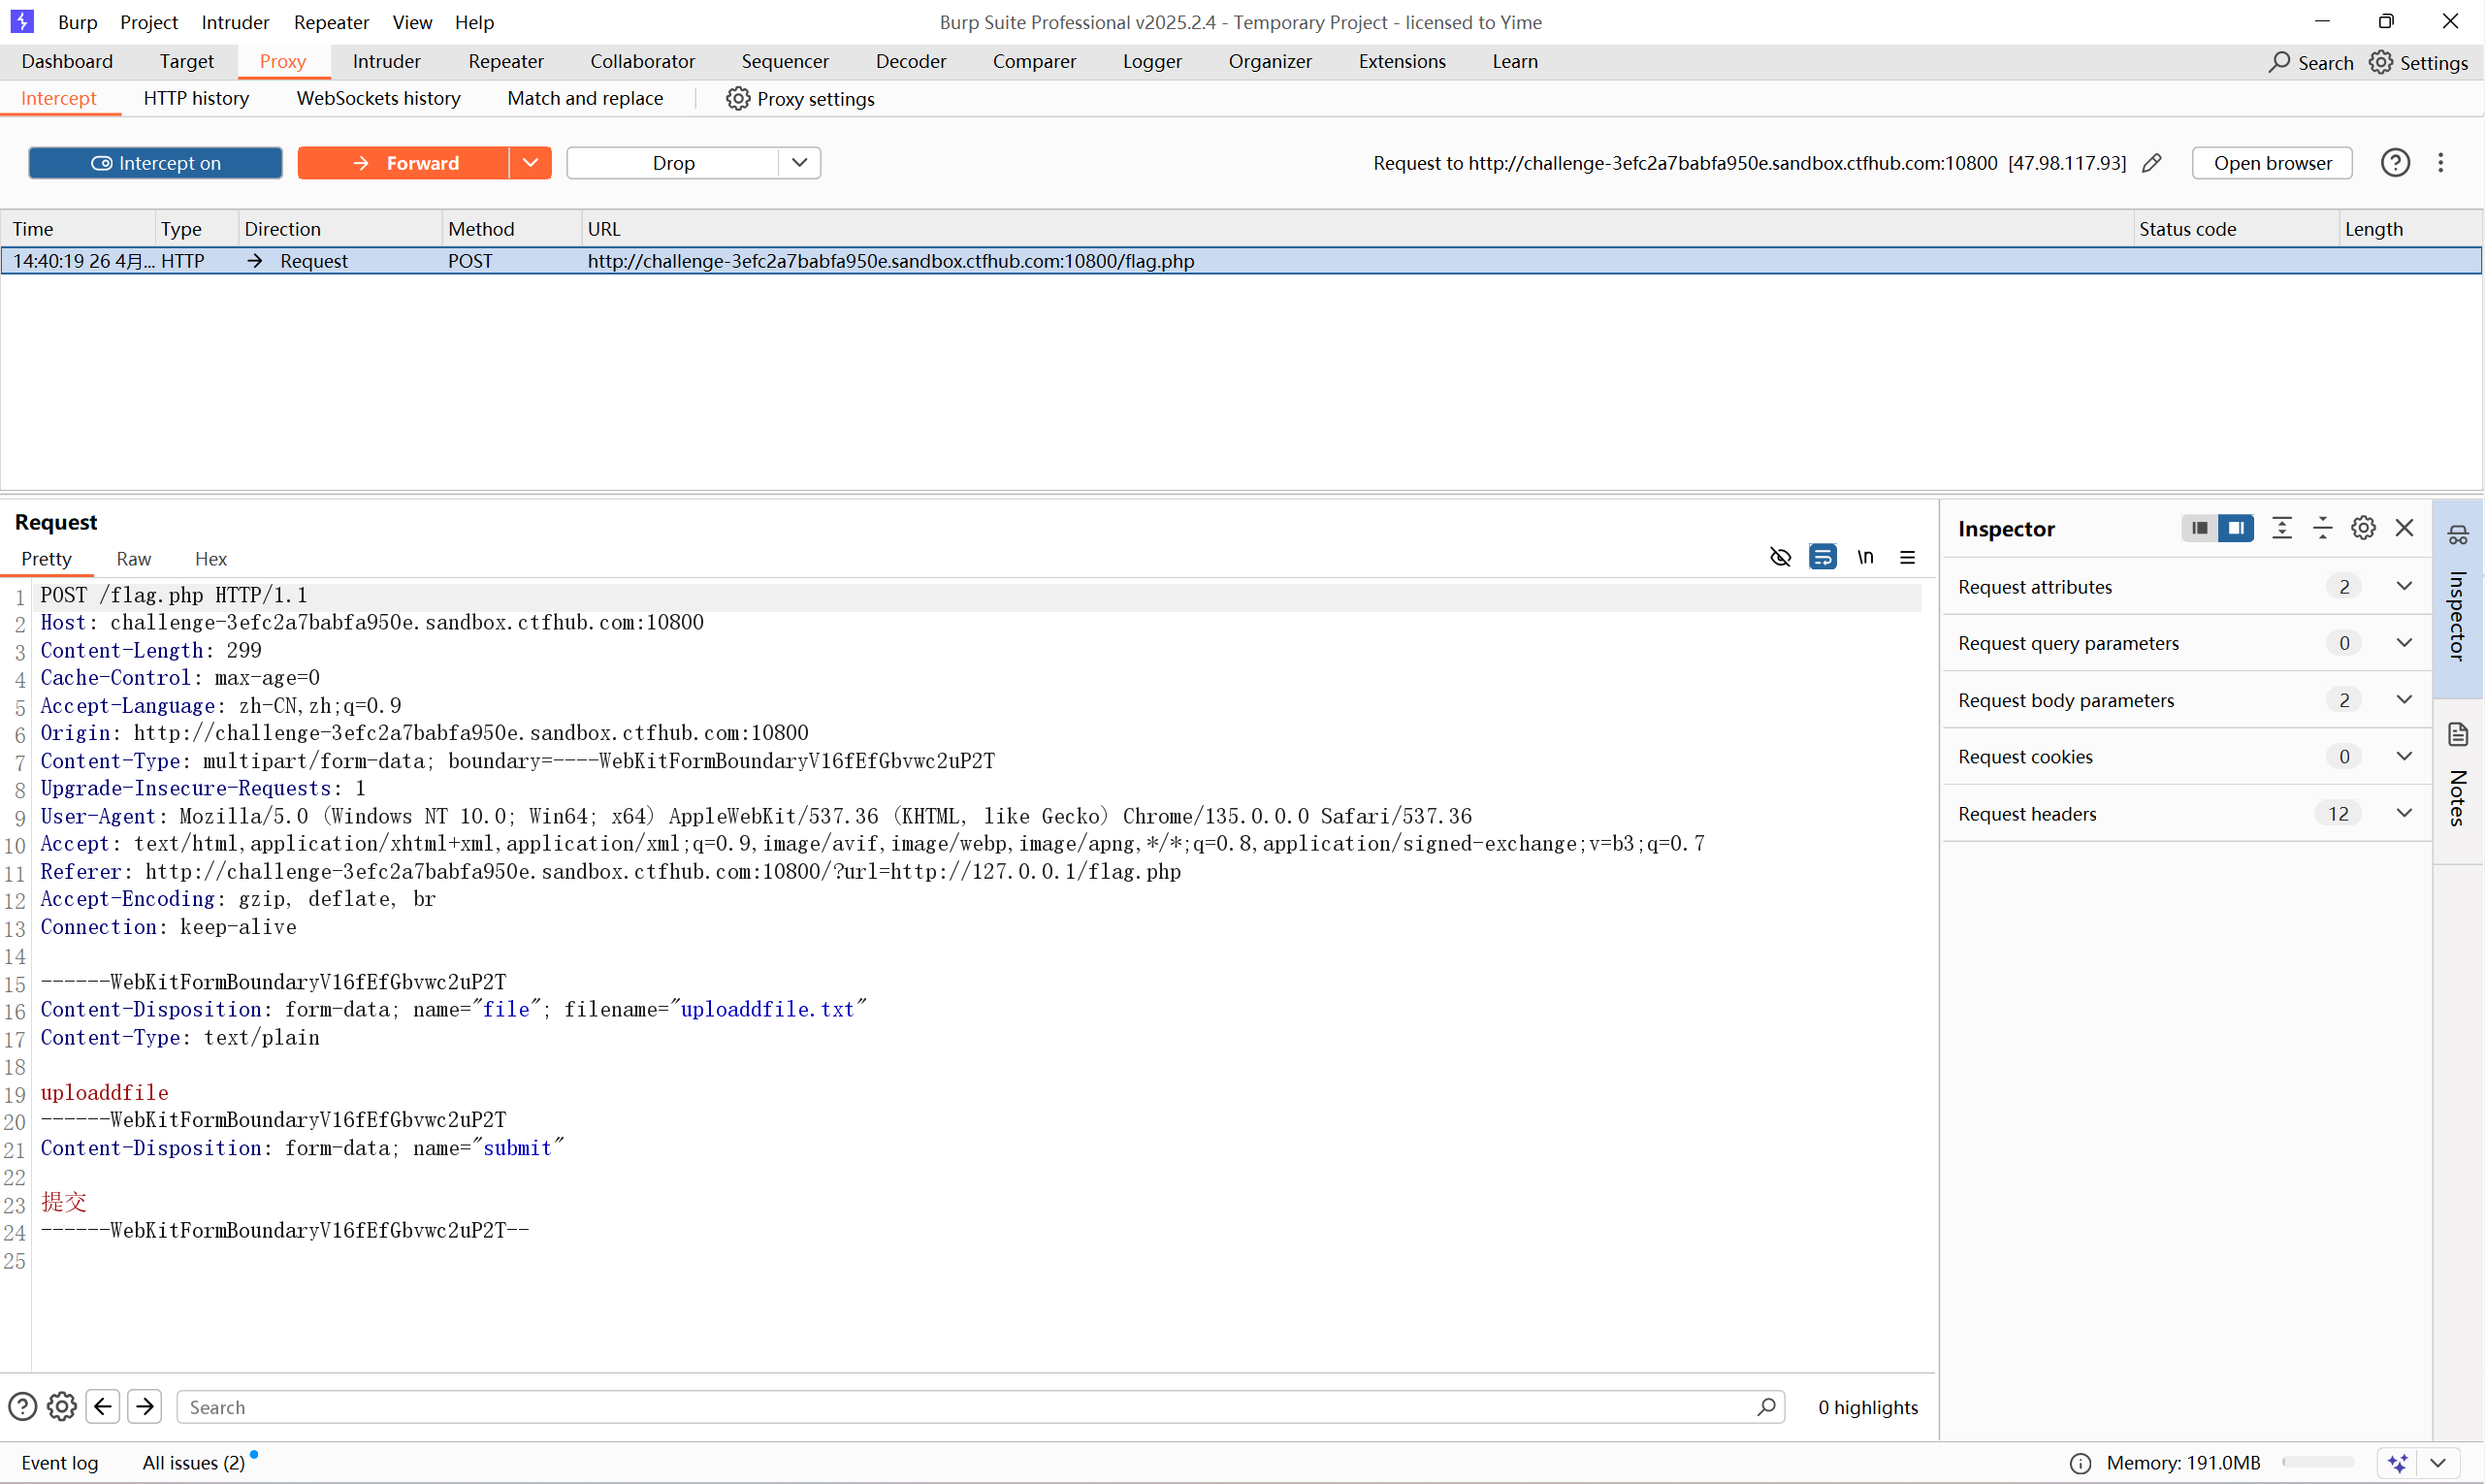Click the memory usage progress bar
2485x1484 pixels.
pyautogui.click(x=2320, y=1463)
